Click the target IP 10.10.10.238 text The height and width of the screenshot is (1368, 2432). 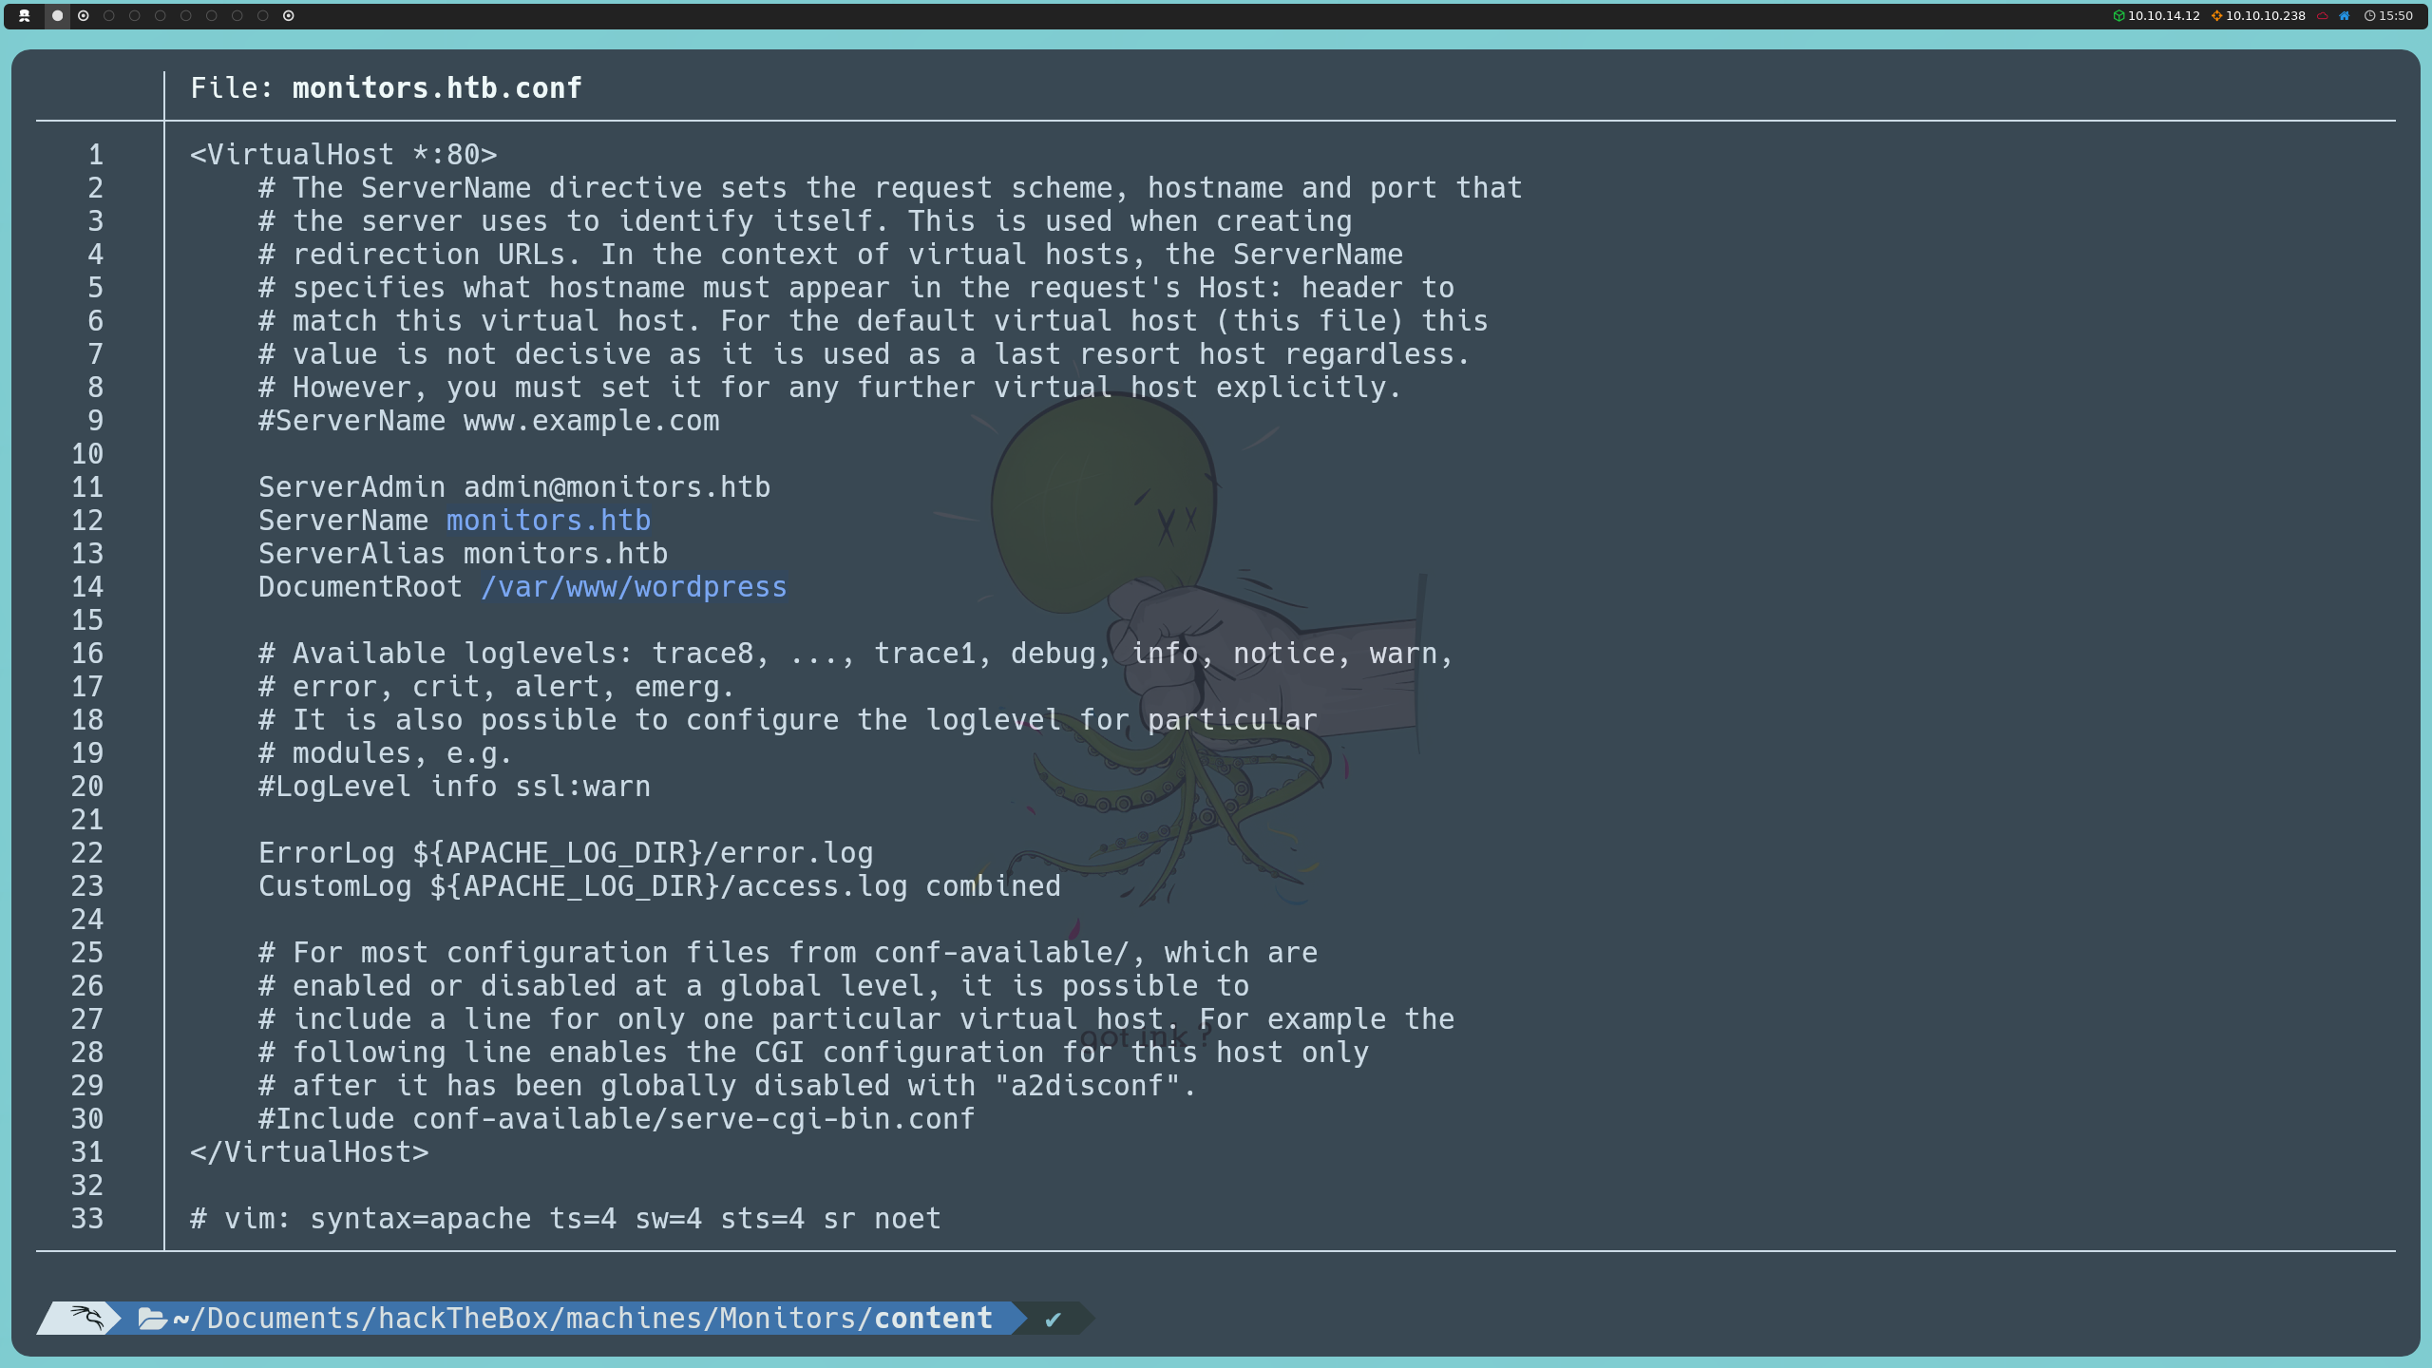[2265, 15]
